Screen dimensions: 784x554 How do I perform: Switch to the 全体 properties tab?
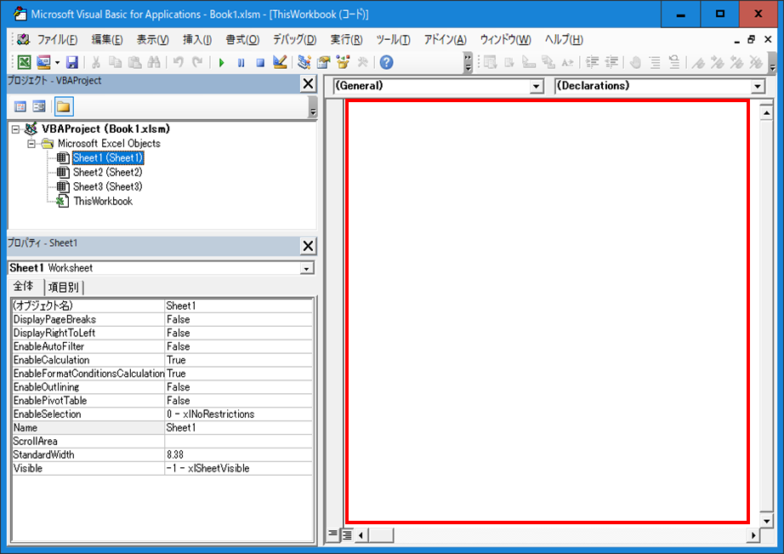coord(24,286)
